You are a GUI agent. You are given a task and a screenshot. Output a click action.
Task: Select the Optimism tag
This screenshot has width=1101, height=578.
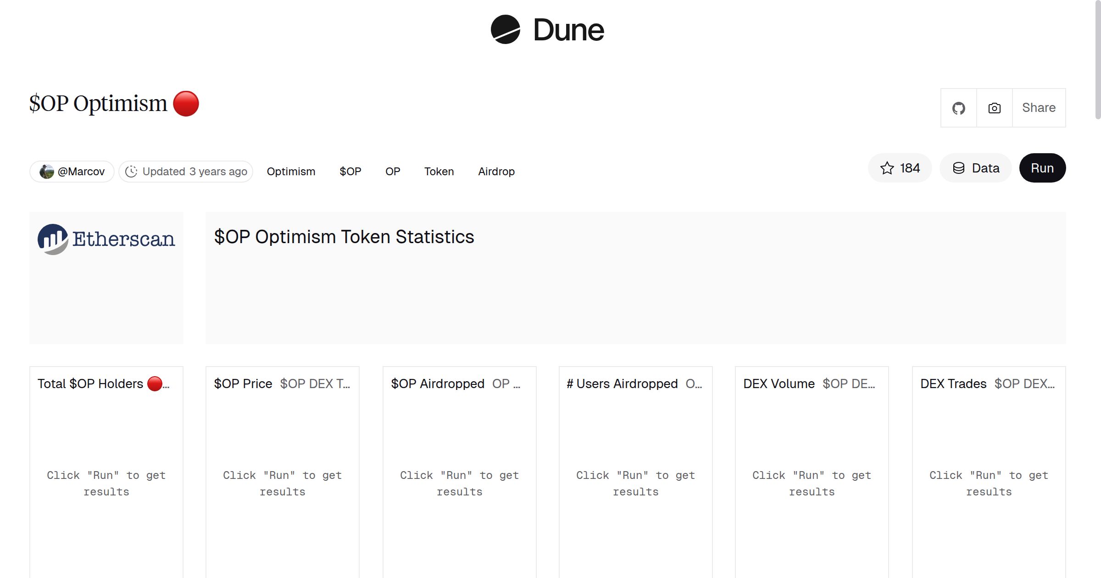coord(291,172)
